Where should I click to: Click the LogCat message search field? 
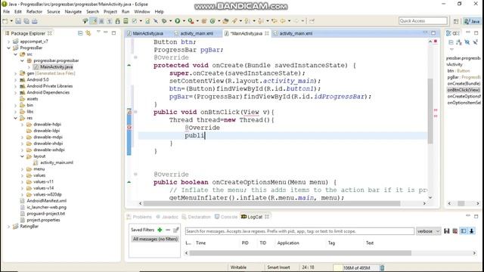(299, 231)
